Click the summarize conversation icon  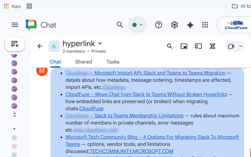coord(212,46)
